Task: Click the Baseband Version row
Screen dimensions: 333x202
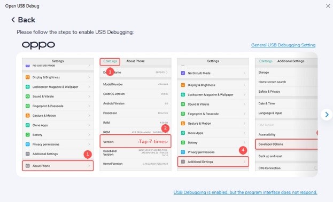Action: click(135, 152)
